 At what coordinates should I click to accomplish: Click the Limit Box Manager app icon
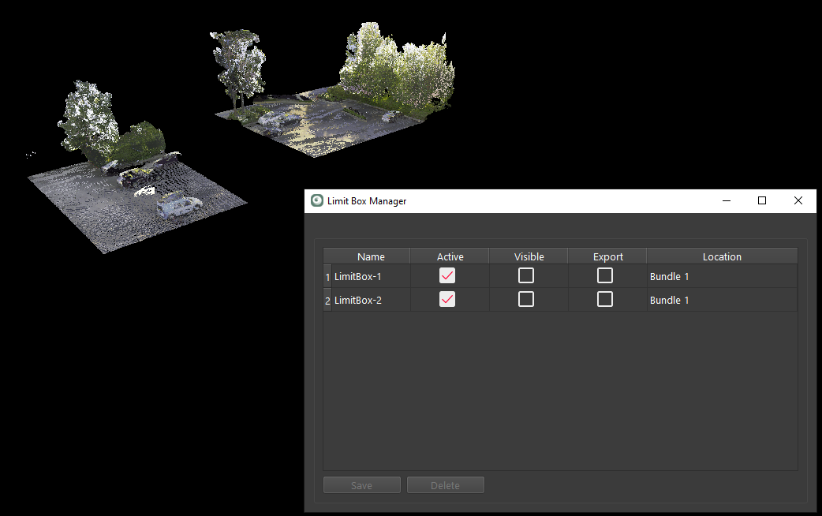317,201
